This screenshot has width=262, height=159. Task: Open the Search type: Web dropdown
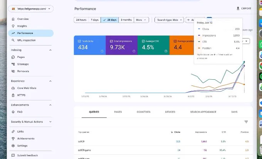(x=169, y=20)
